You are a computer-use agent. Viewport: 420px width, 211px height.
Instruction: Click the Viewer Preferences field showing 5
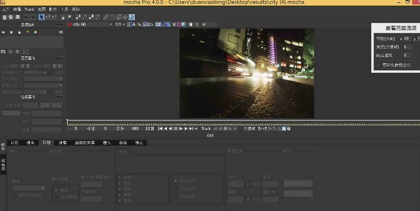point(407,47)
